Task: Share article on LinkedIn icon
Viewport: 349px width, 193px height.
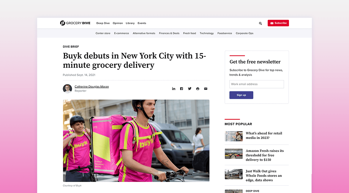Action: pyautogui.click(x=174, y=88)
